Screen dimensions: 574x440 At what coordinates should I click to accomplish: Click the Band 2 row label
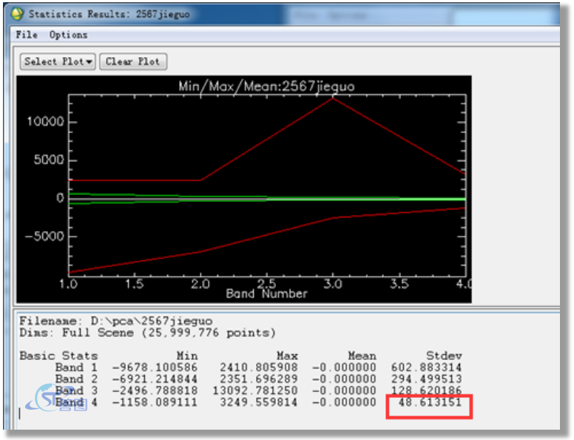[x=76, y=379]
